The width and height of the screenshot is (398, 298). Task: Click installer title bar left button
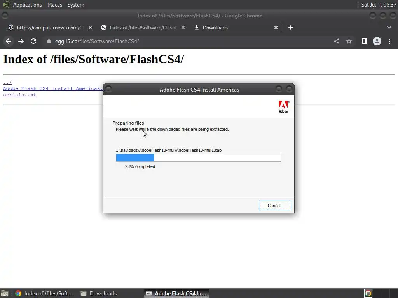point(108,89)
